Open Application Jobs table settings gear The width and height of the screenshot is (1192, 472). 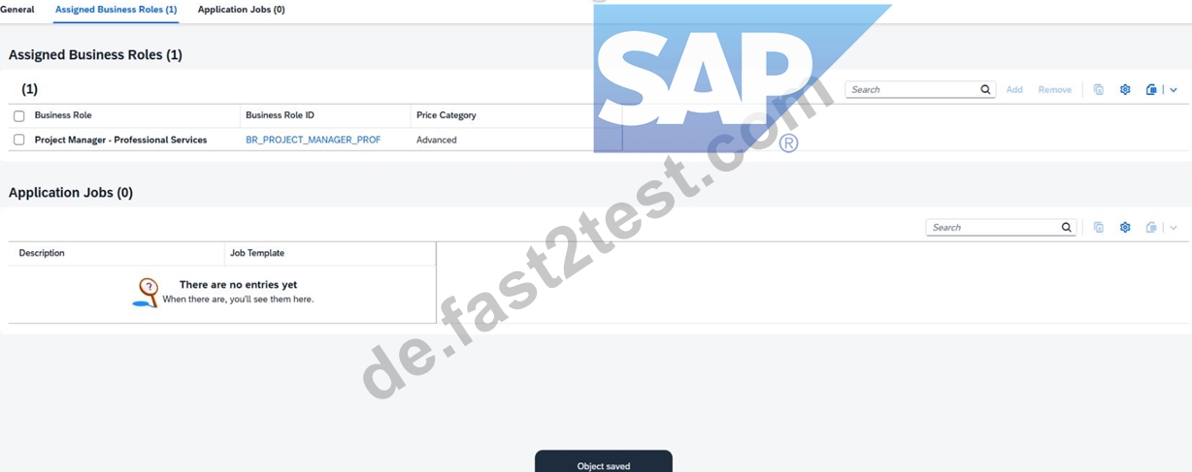click(x=1125, y=227)
